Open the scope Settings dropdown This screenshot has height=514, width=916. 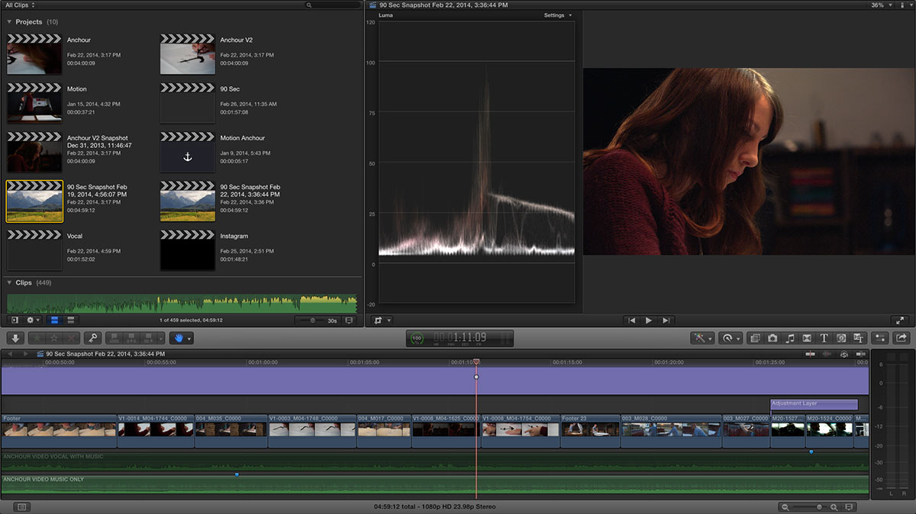click(557, 15)
